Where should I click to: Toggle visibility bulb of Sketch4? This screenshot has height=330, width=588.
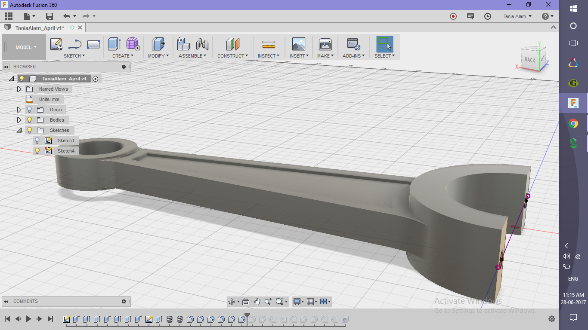[37, 151]
